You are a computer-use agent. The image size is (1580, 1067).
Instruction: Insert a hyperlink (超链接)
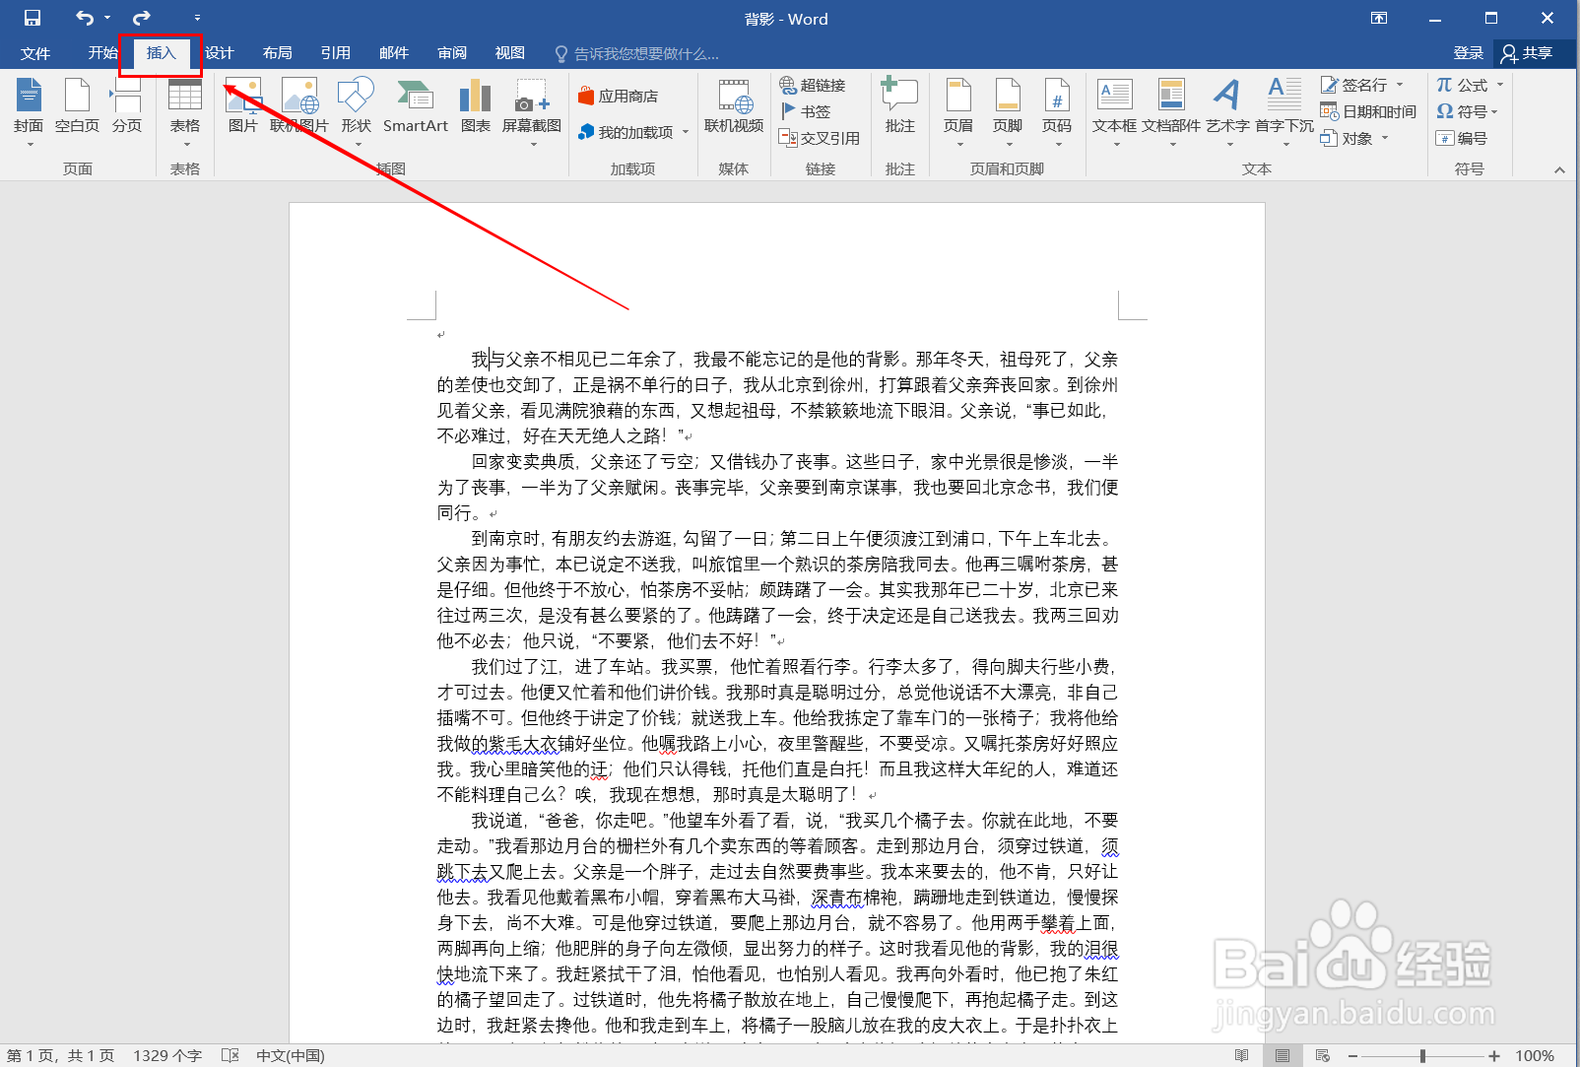tap(813, 85)
